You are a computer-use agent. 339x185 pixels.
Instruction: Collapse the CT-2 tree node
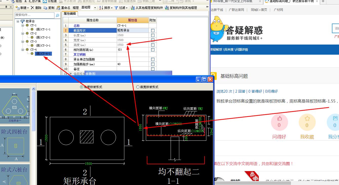[23, 33]
